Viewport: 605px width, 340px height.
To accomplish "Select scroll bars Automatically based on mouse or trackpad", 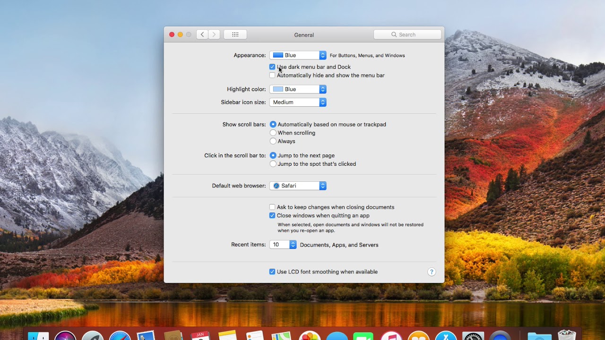I will (x=273, y=124).
